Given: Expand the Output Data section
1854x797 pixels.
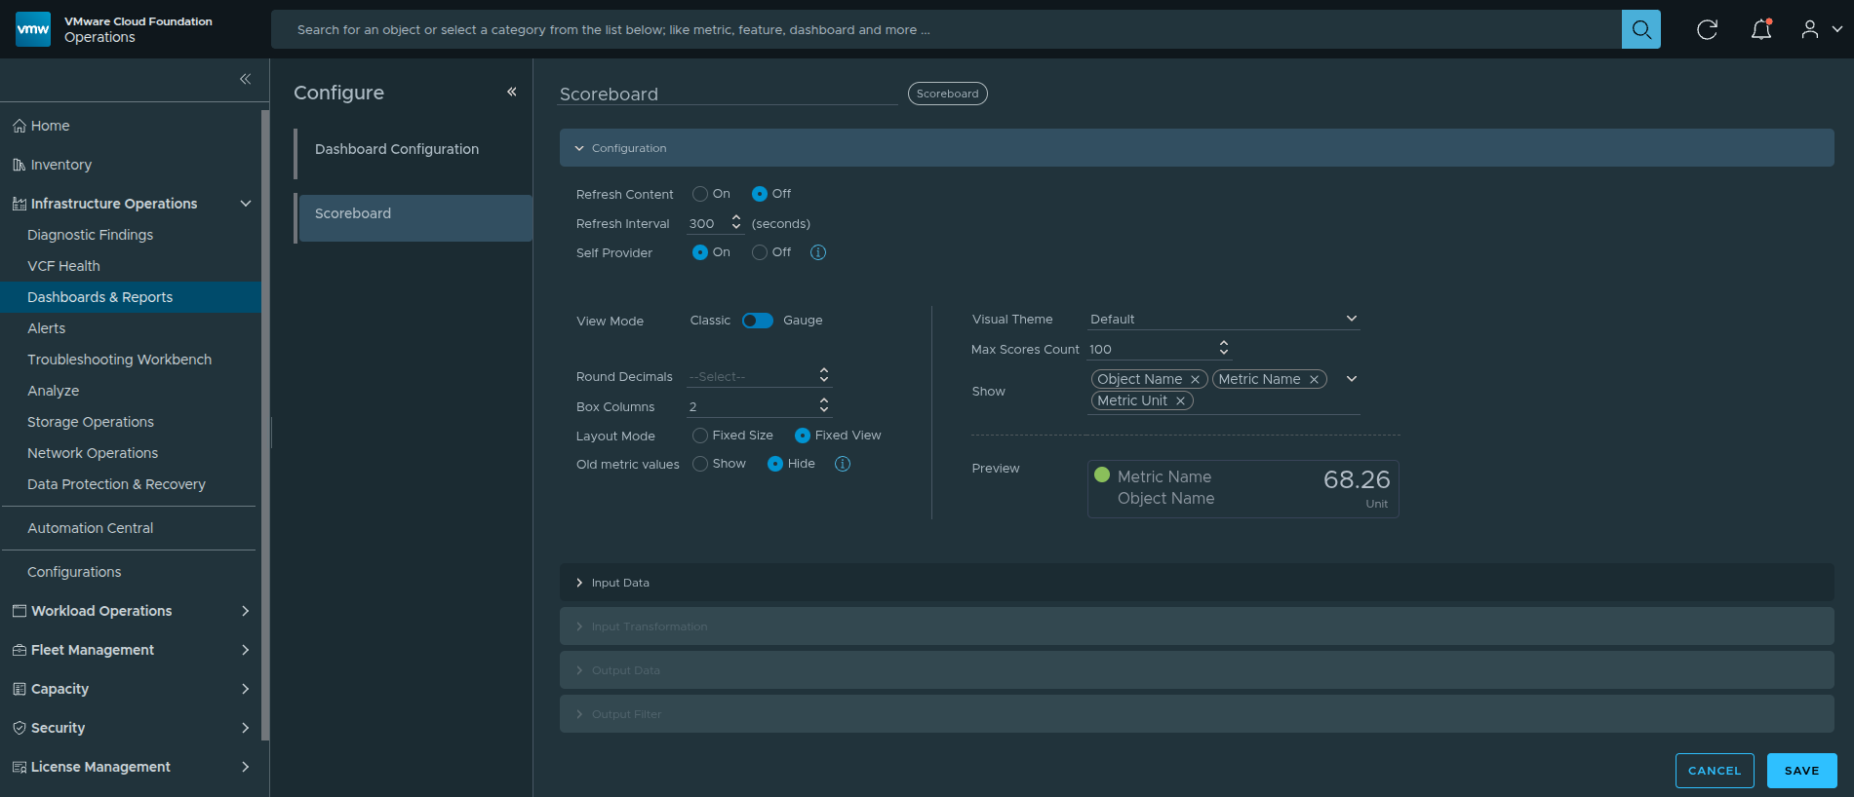Looking at the screenshot, I should 1197,670.
